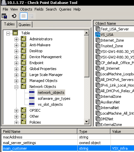134x152 pixels.
Task: Click the sofaware_gw_types table icon
Action: (32, 98)
